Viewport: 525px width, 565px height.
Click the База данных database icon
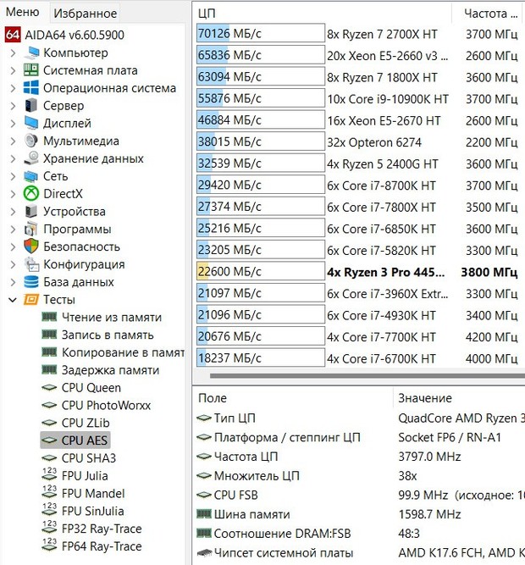(31, 282)
